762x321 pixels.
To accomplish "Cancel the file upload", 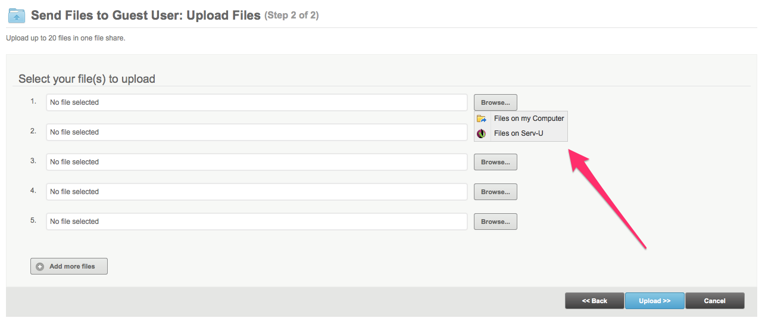I will (x=714, y=301).
